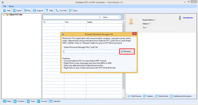Click the app icon in title bar
The image size is (198, 105).
3,2
